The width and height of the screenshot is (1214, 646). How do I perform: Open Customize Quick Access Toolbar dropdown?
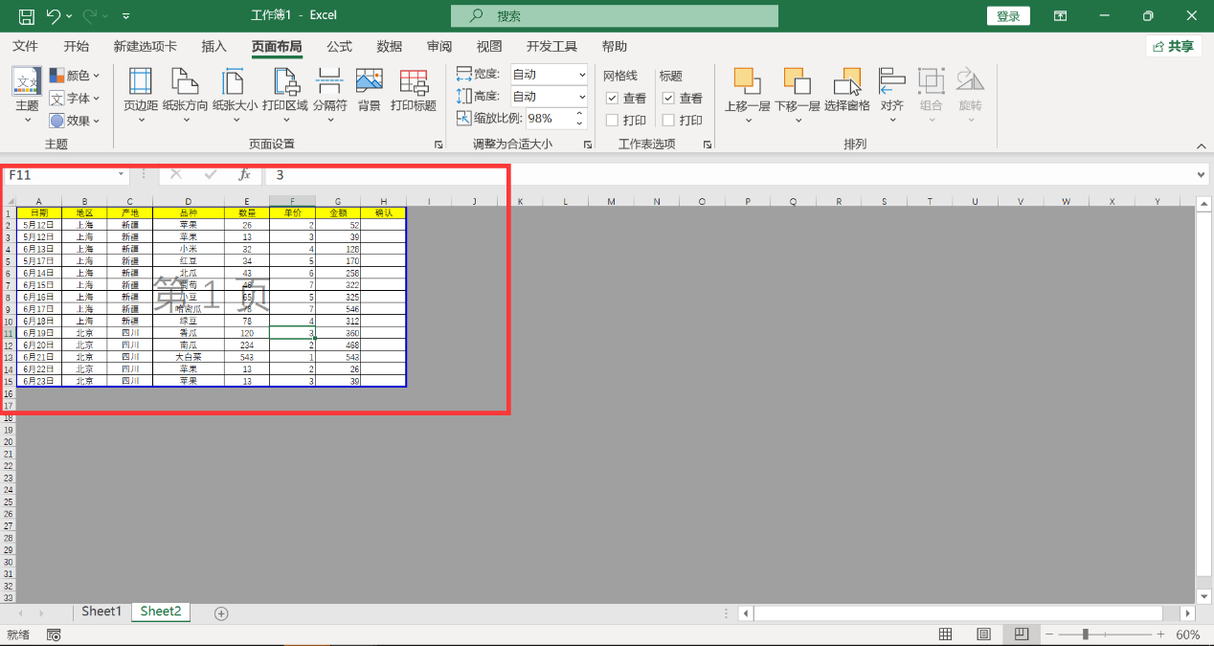tap(126, 16)
